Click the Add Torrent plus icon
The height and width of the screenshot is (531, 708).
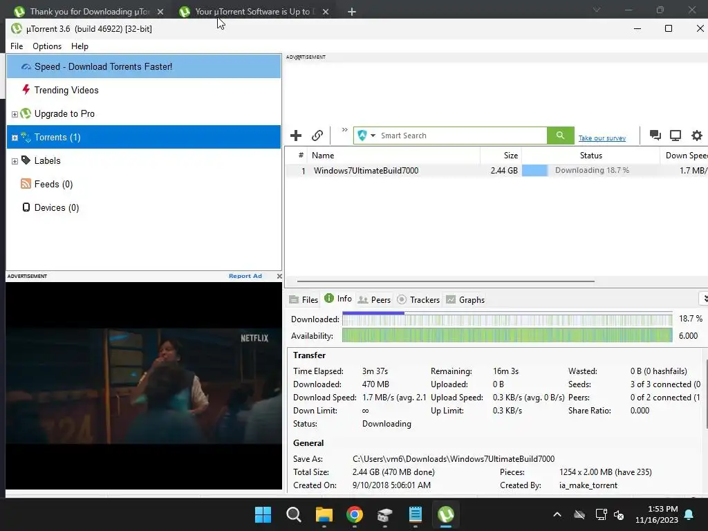[x=296, y=136]
